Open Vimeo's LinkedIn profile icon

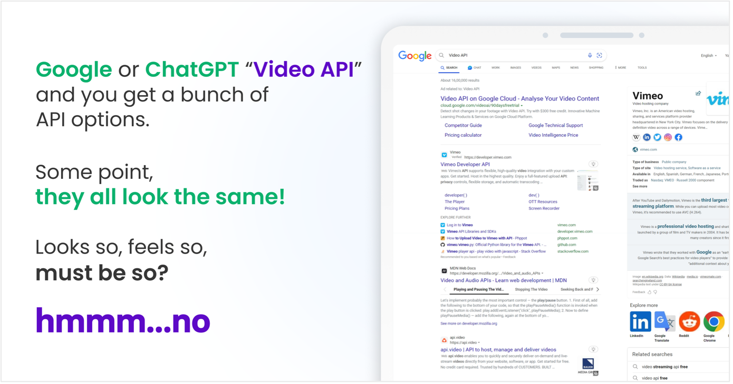(647, 137)
